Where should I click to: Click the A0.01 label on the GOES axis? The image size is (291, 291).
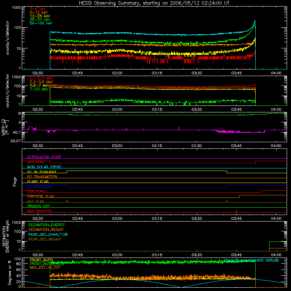click(15, 141)
